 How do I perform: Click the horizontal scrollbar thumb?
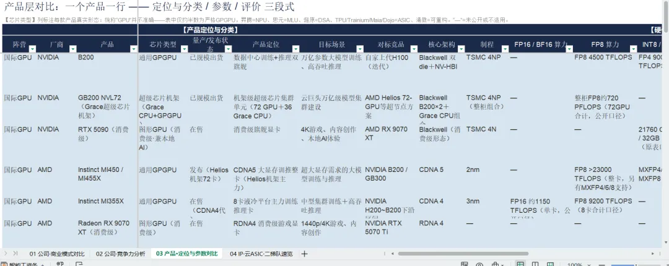point(463,254)
